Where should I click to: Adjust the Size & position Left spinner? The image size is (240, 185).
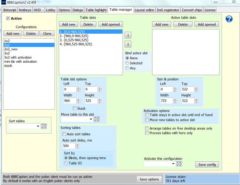tap(175, 89)
